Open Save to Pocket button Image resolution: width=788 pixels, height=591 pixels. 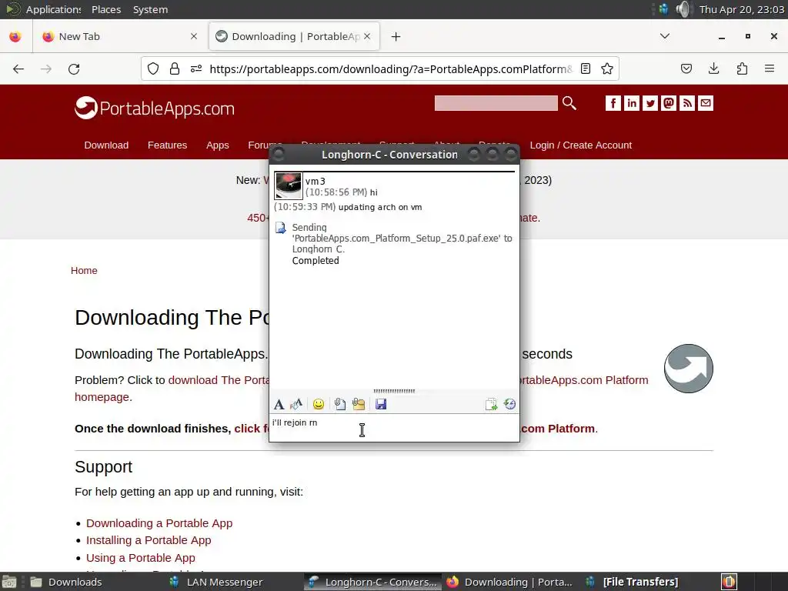tap(686, 68)
